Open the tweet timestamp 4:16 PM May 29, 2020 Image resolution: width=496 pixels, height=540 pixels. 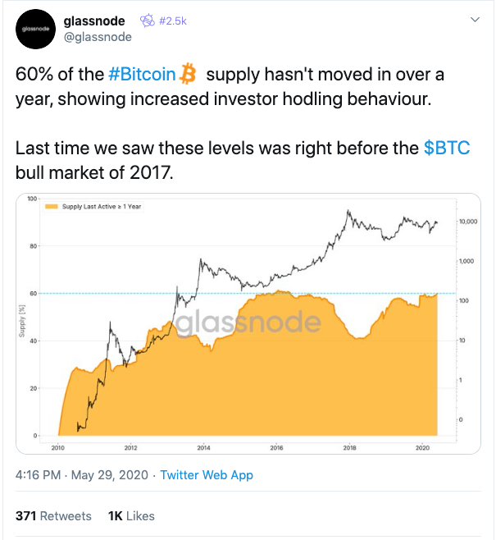82,475
